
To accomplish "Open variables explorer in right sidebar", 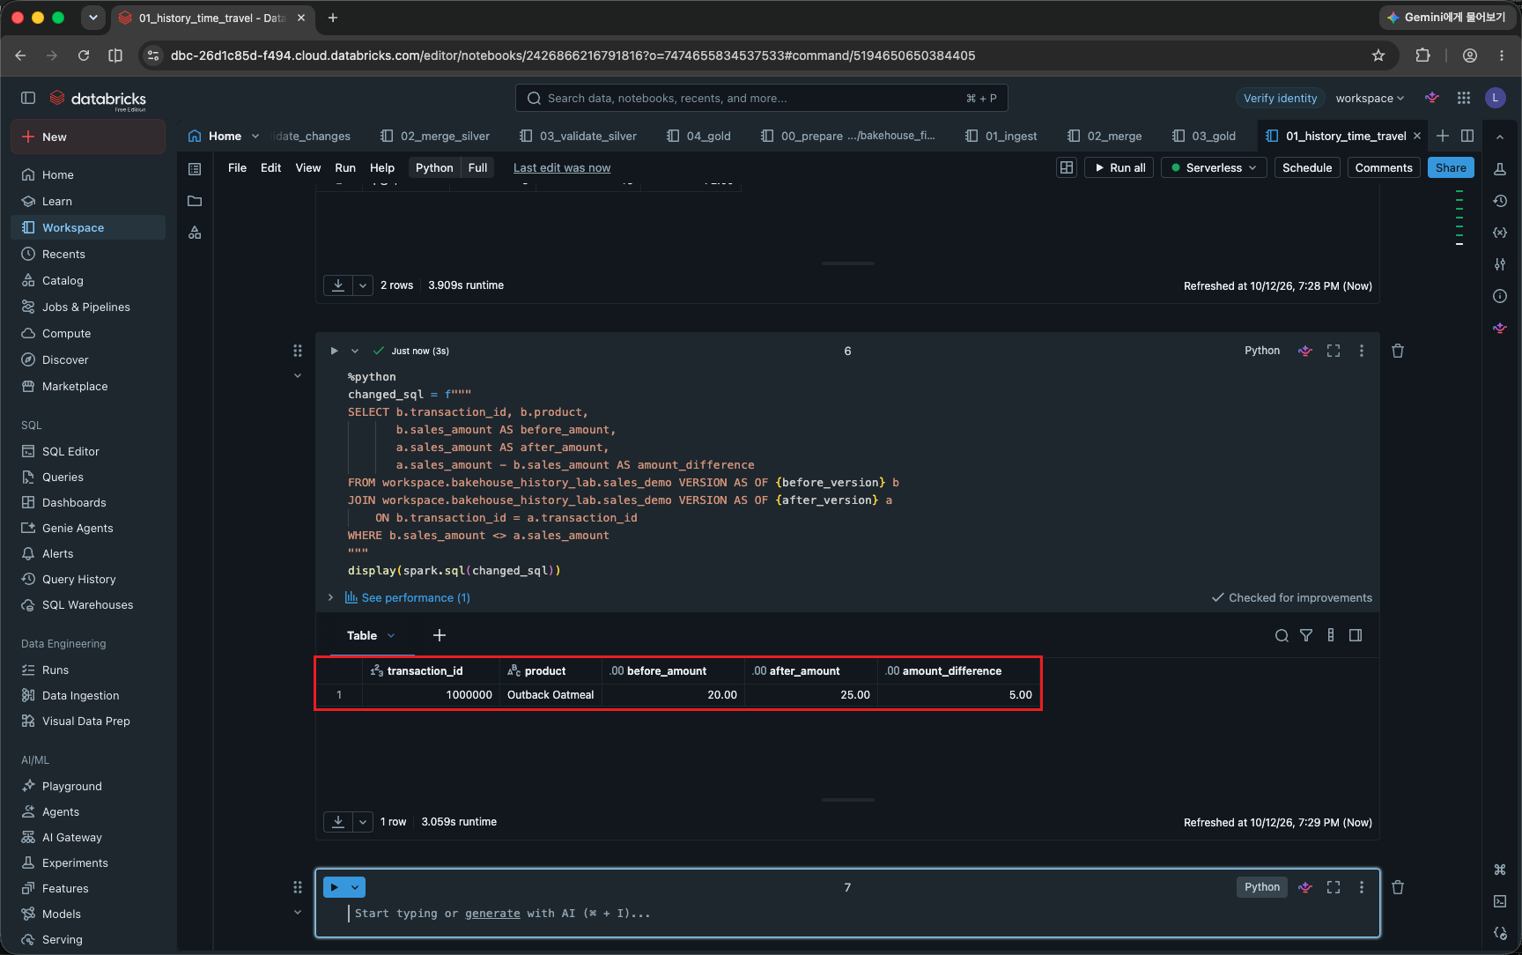I will 1500,233.
